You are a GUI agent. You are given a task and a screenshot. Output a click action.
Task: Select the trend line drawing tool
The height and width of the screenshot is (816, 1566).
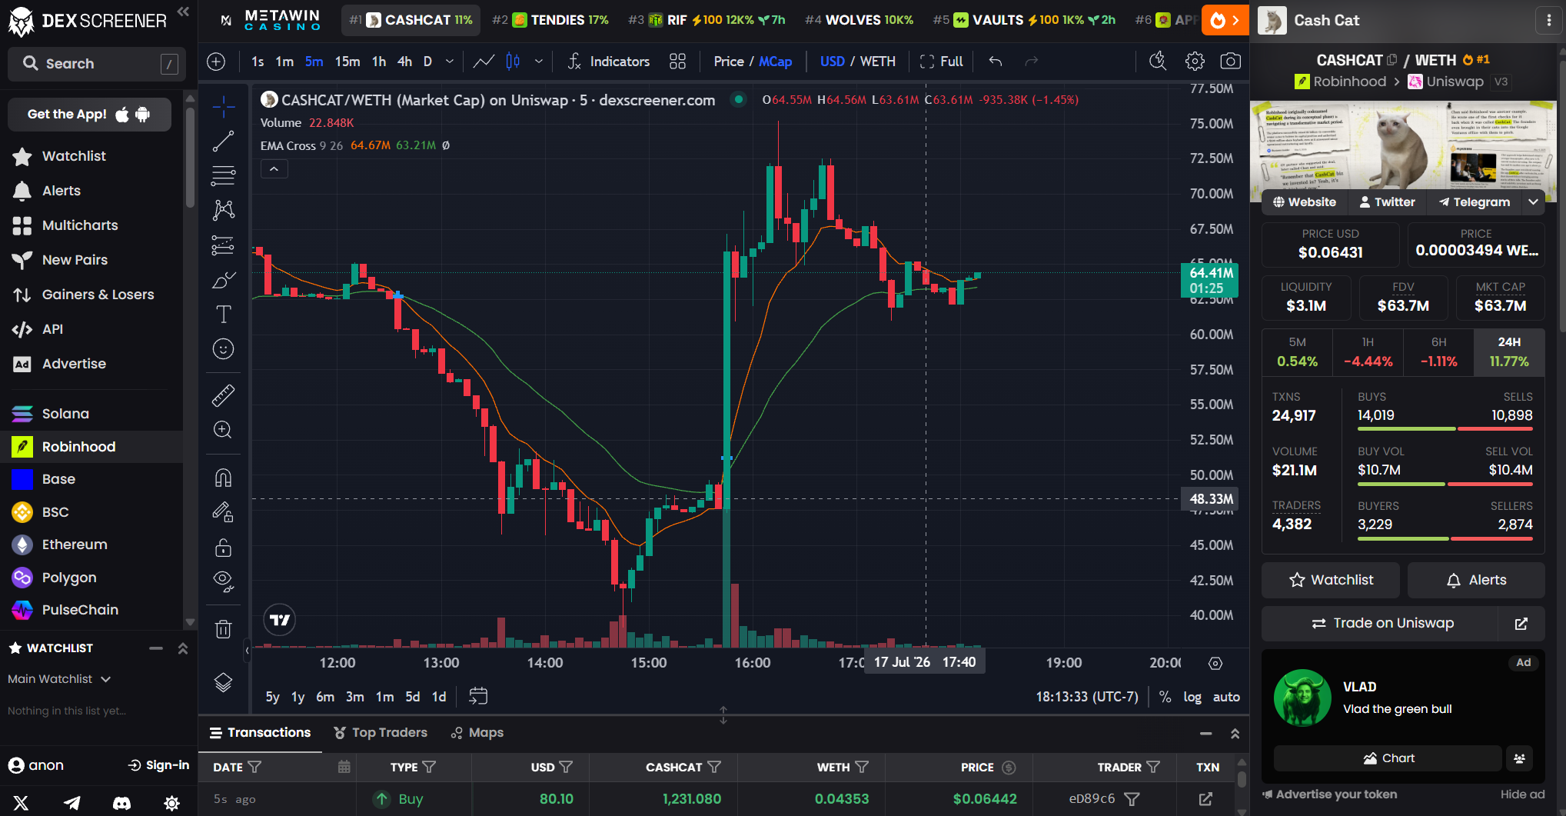(x=224, y=142)
